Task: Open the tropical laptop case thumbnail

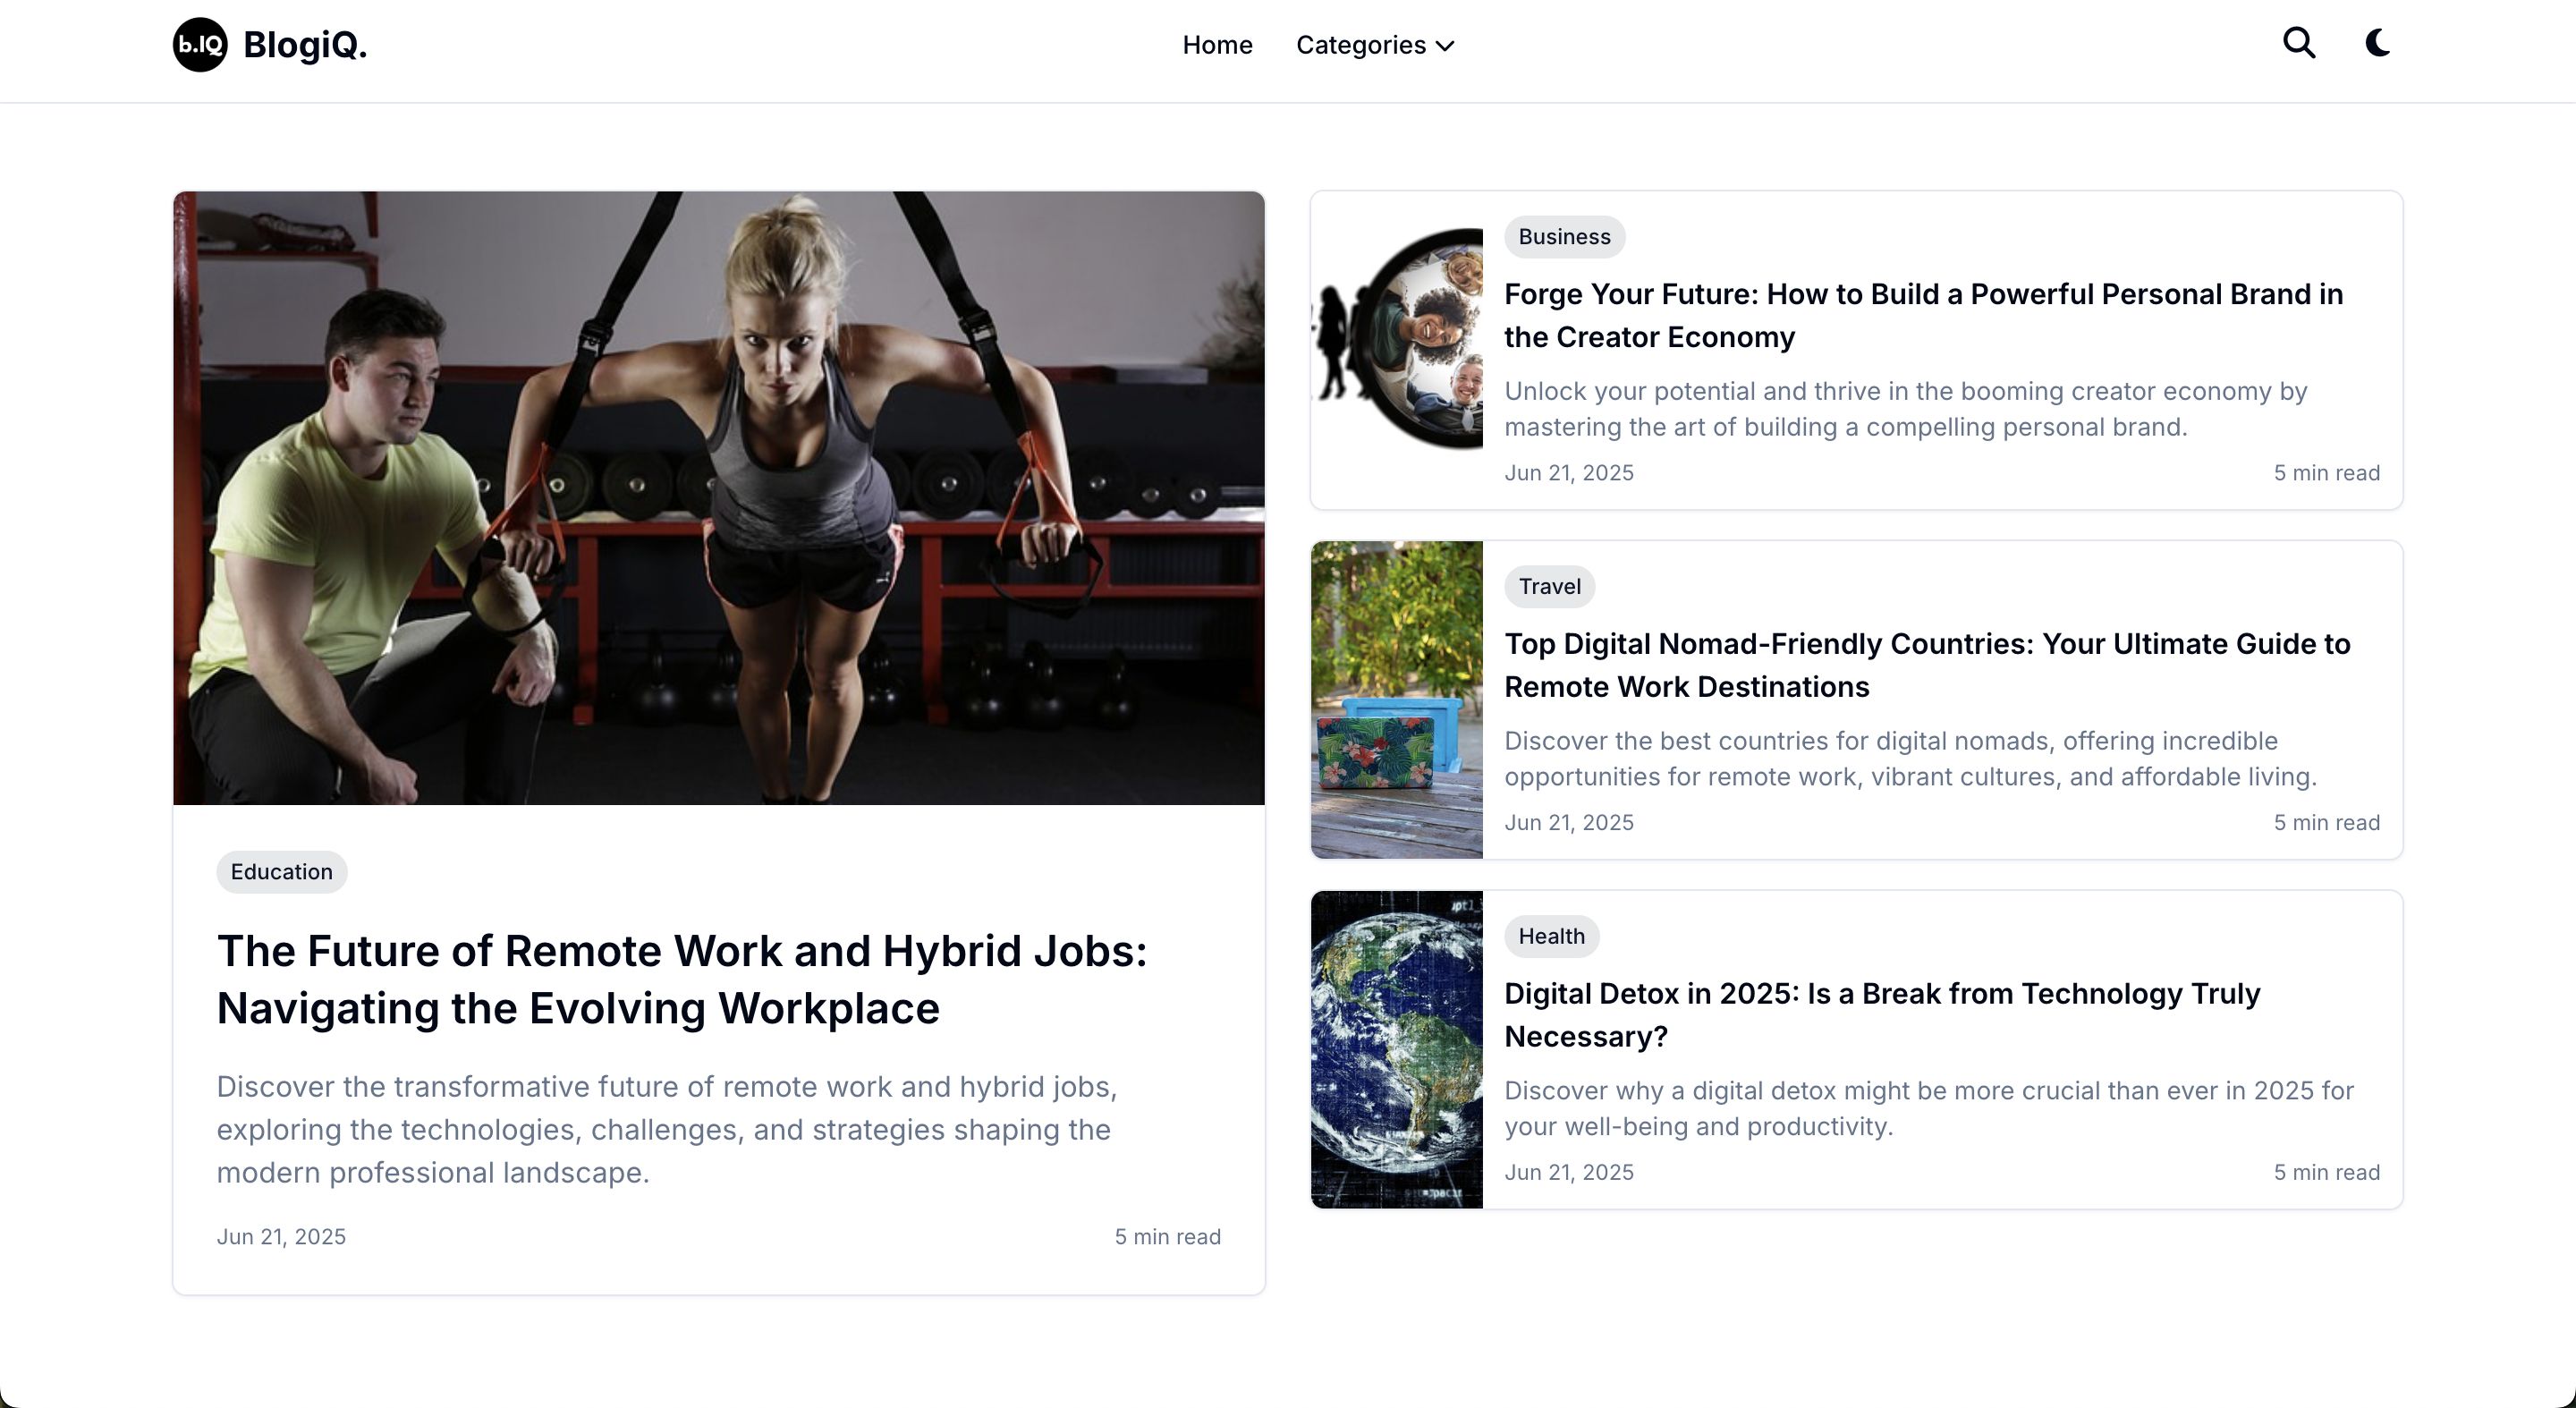Action: (1397, 700)
